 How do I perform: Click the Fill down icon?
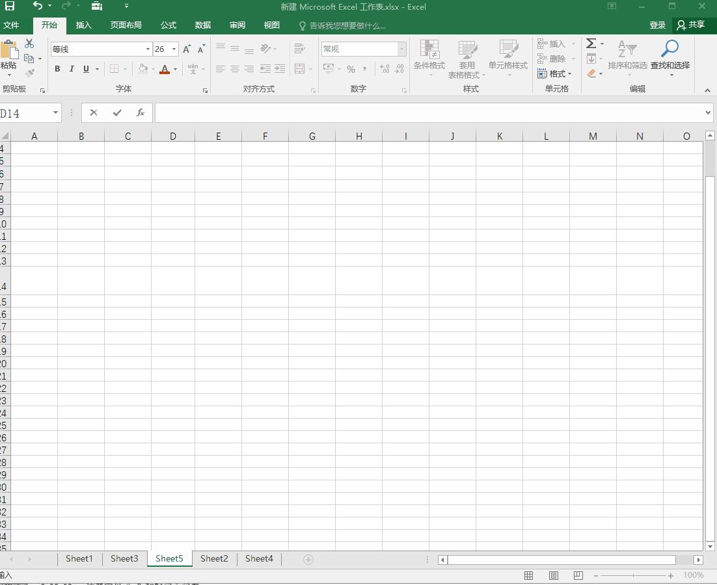click(591, 58)
